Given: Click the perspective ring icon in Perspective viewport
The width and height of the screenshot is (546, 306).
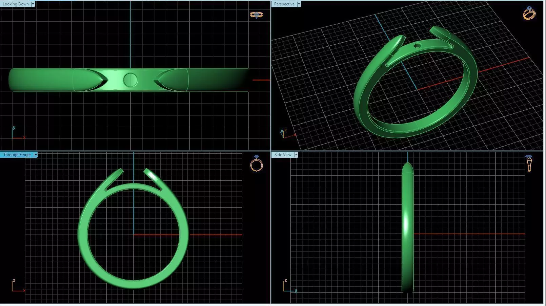Looking at the screenshot, I should (529, 13).
